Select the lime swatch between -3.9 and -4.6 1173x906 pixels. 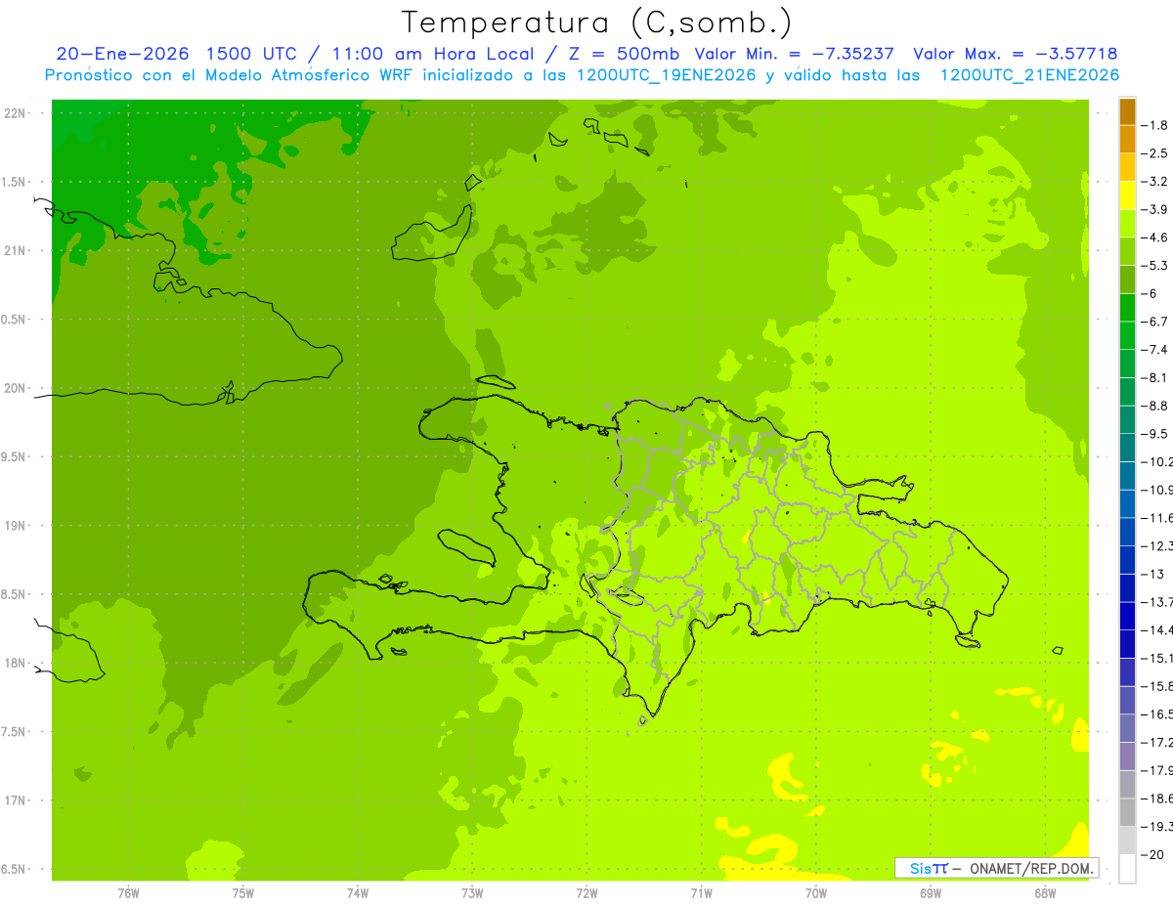tap(1127, 224)
